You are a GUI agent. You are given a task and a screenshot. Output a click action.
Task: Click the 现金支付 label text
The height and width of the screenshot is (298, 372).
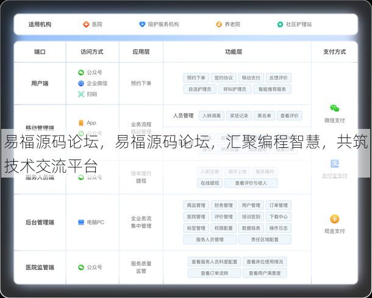(x=335, y=231)
